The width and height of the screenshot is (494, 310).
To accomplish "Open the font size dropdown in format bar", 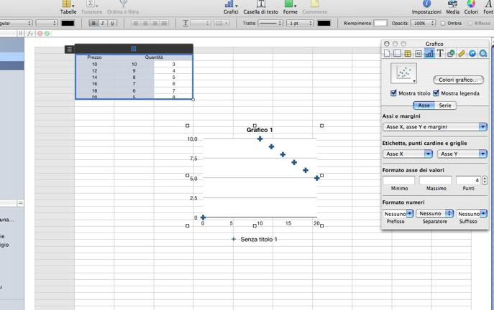I will pyautogui.click(x=46, y=23).
